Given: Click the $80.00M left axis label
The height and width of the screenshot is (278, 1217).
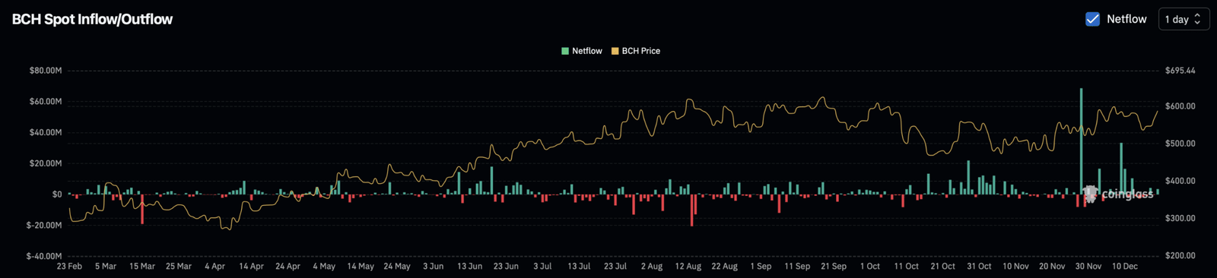Looking at the screenshot, I should (46, 71).
